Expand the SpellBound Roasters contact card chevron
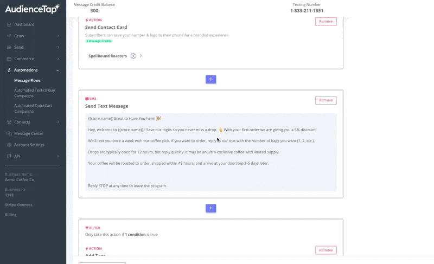 tap(141, 56)
